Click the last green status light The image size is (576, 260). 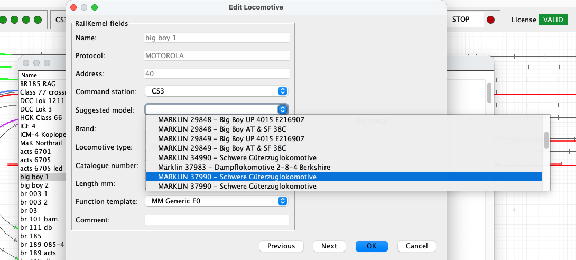coord(38,20)
